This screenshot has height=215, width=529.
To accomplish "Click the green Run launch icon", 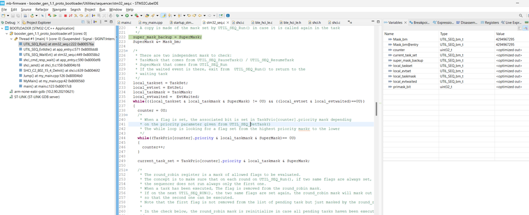I will (127, 15).
